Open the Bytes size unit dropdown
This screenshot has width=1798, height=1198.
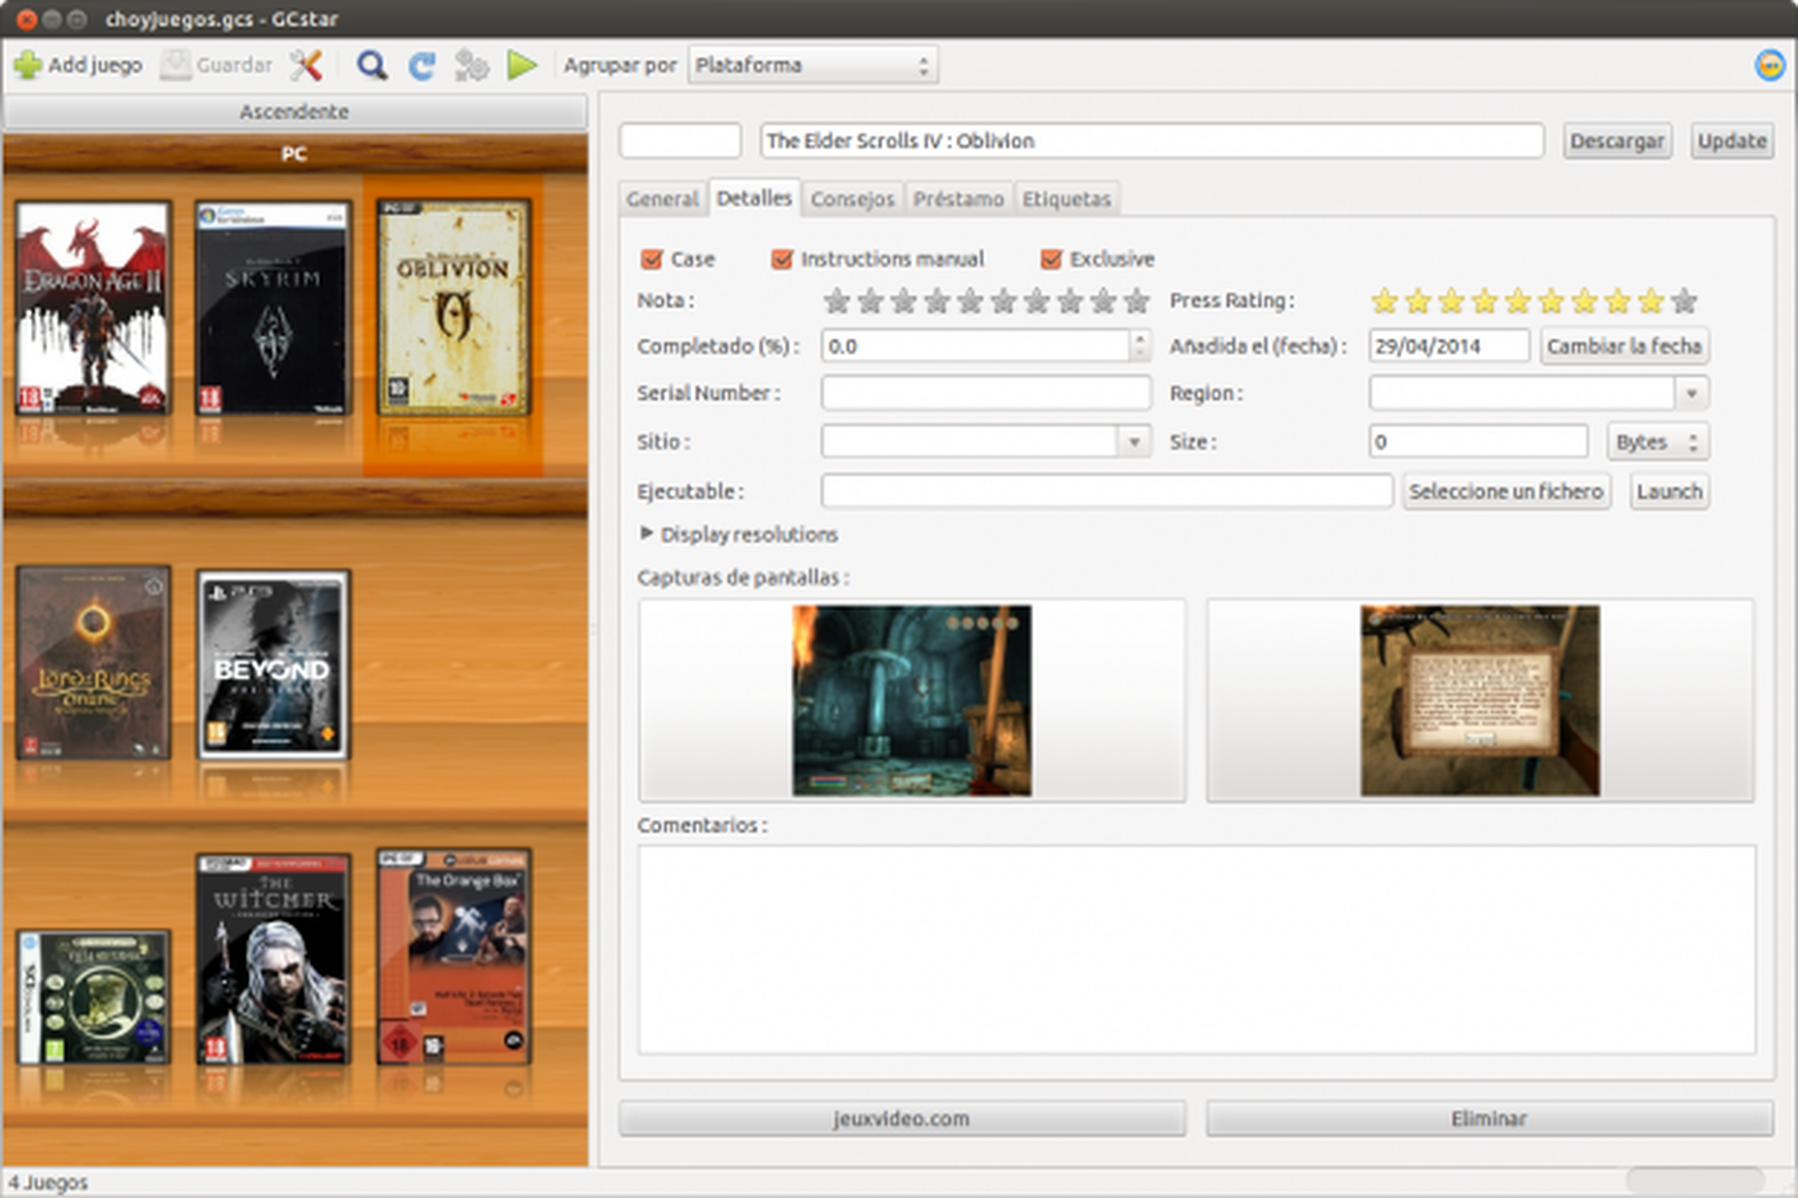pyautogui.click(x=1658, y=442)
